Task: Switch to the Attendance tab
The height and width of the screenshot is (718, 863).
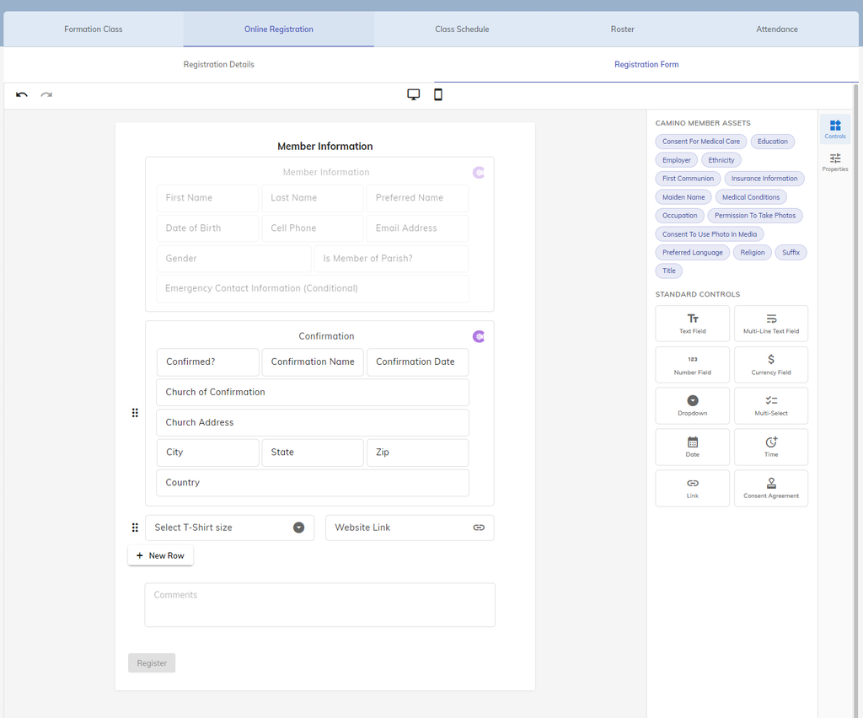Action: (776, 29)
